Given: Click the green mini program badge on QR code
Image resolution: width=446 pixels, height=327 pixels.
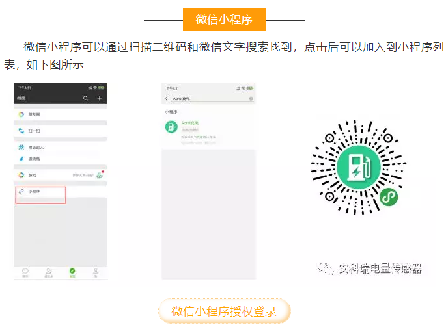Looking at the screenshot, I should (x=389, y=196).
